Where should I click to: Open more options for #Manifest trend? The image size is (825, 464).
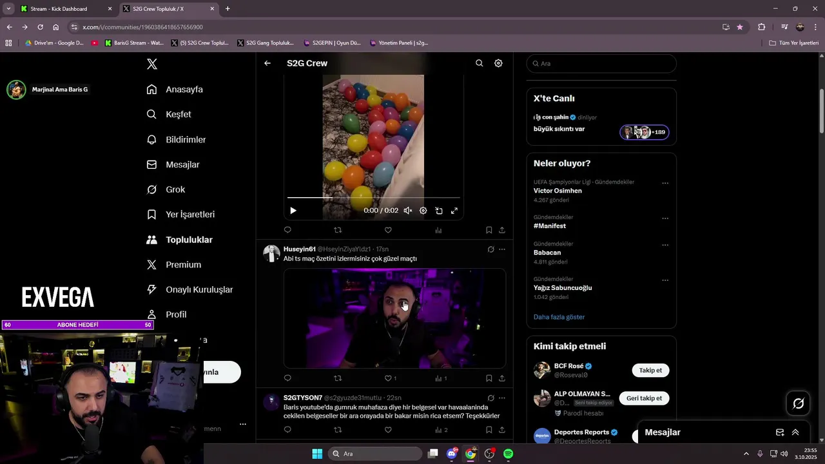click(x=665, y=218)
